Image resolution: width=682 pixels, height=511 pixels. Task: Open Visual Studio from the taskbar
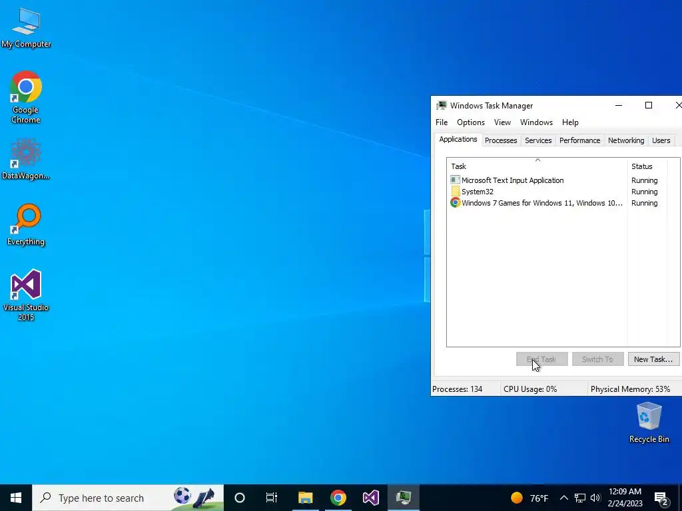pyautogui.click(x=371, y=498)
